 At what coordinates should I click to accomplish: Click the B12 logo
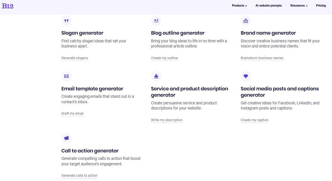click(x=8, y=6)
